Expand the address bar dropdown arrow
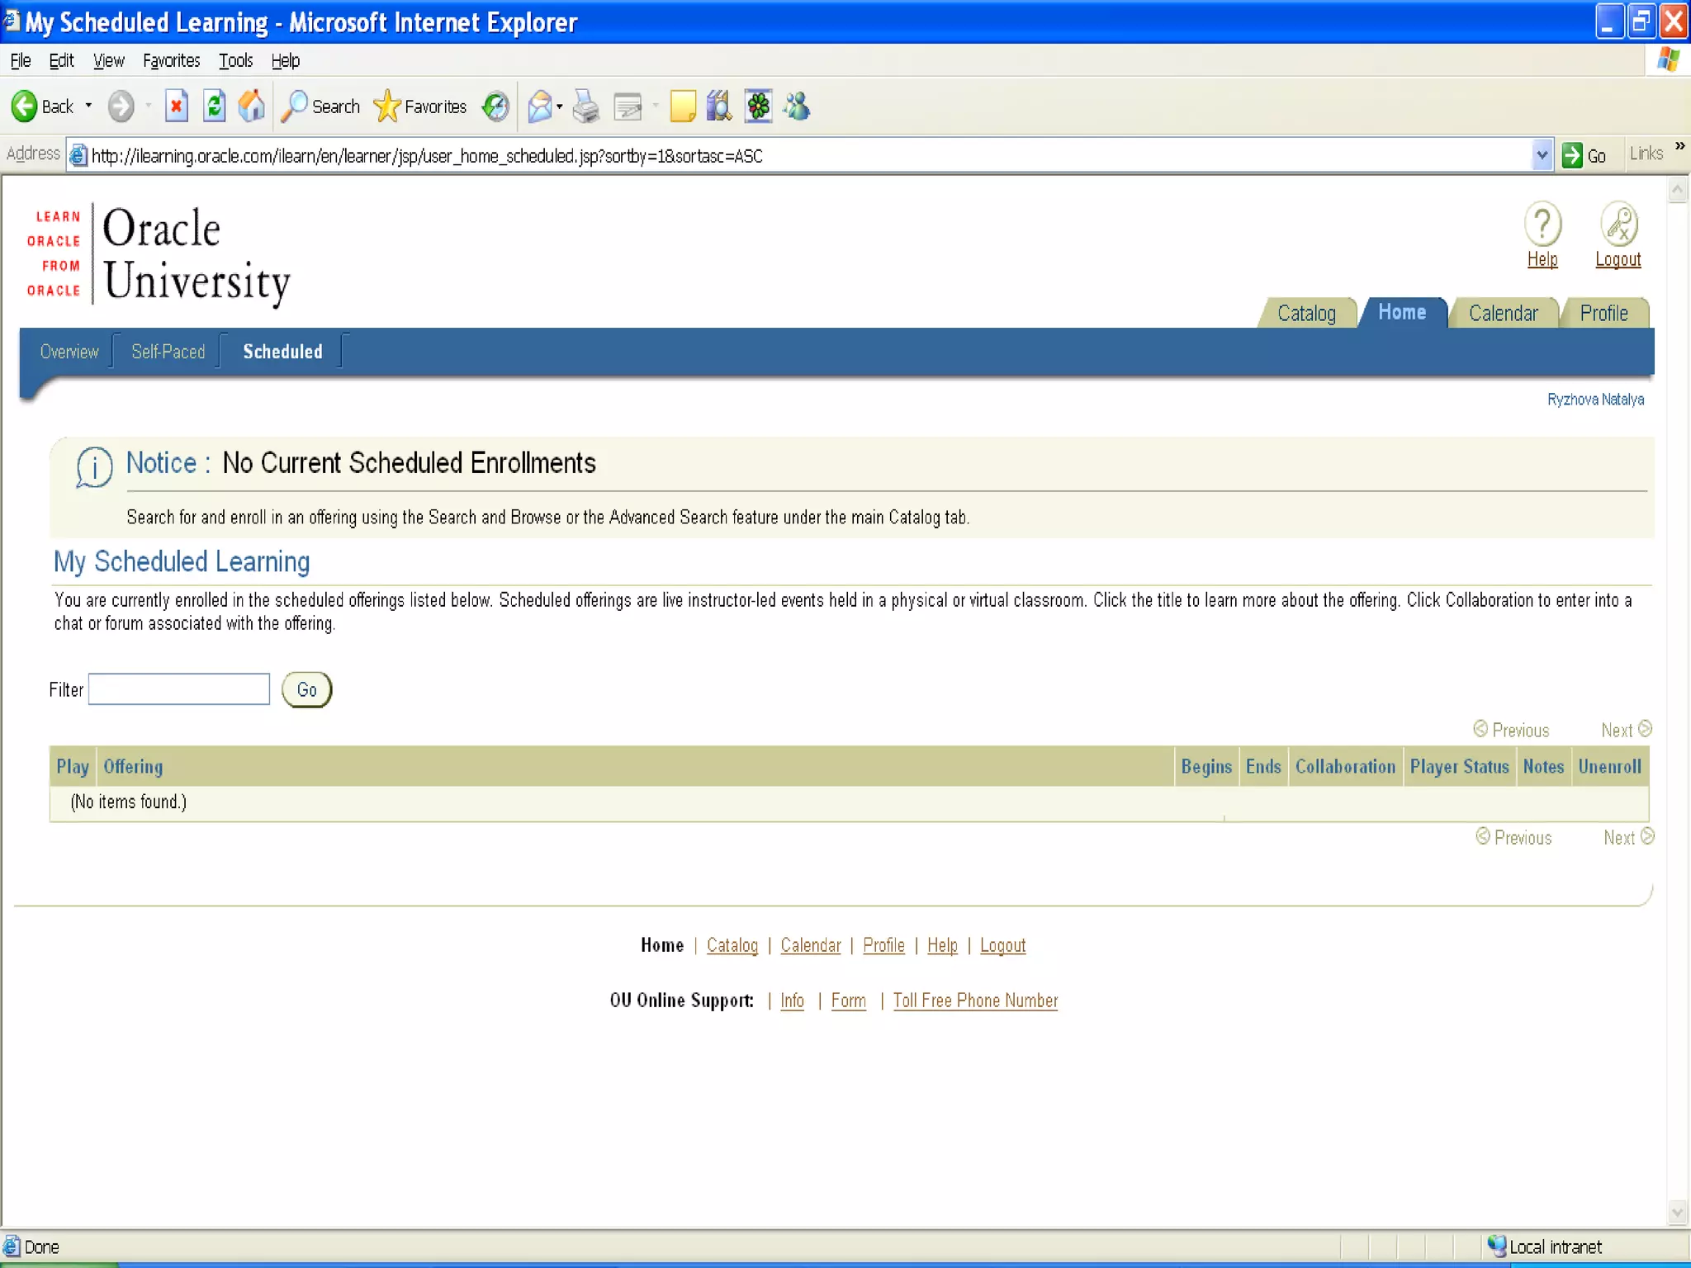This screenshot has height=1268, width=1691. click(x=1542, y=155)
